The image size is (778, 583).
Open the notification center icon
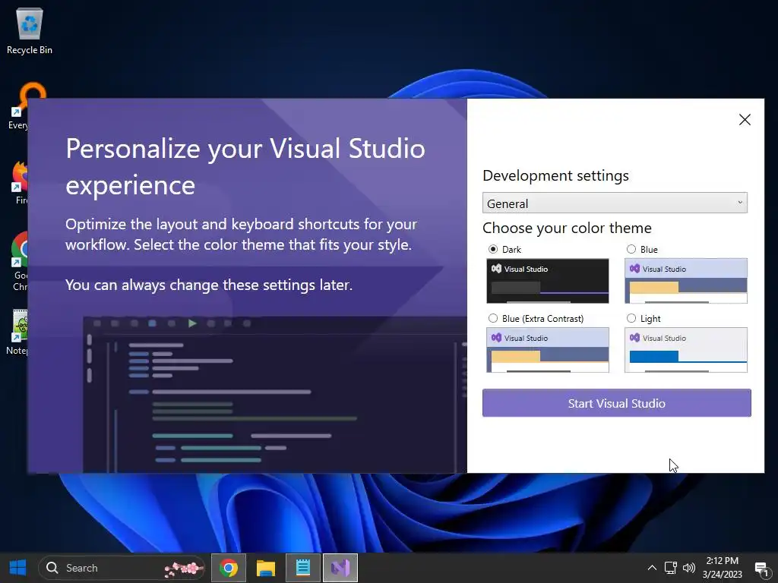coord(762,569)
